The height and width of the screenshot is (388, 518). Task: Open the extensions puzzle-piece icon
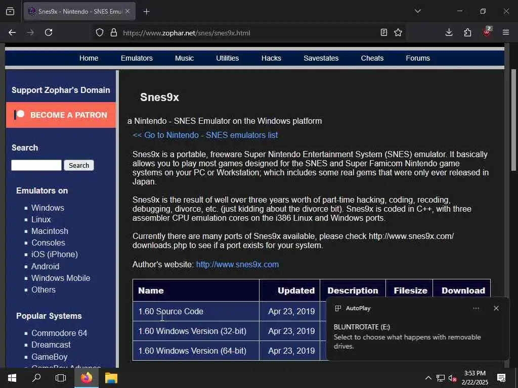click(x=467, y=32)
